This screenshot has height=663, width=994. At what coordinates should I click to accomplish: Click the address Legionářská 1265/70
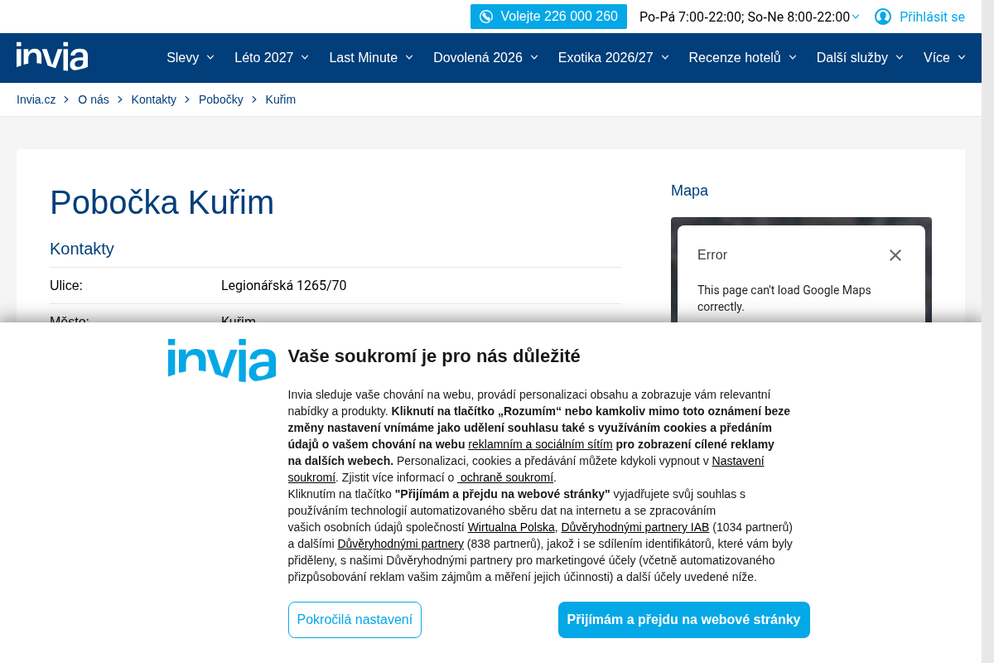(x=284, y=286)
